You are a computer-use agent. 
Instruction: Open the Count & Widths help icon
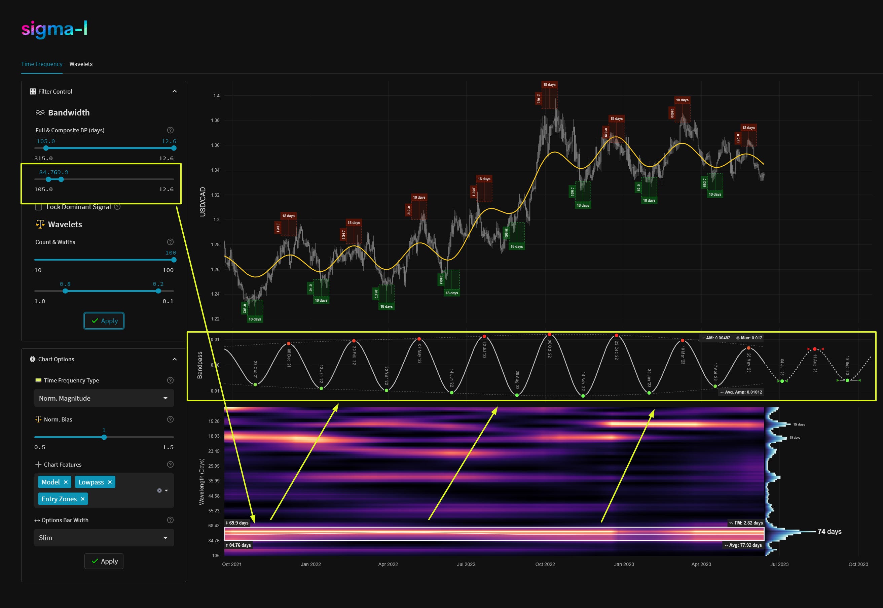pos(170,241)
